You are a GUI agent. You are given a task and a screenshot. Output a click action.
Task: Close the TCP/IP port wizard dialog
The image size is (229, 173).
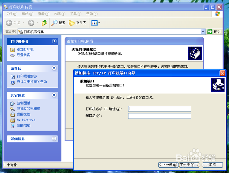click(x=222, y=73)
